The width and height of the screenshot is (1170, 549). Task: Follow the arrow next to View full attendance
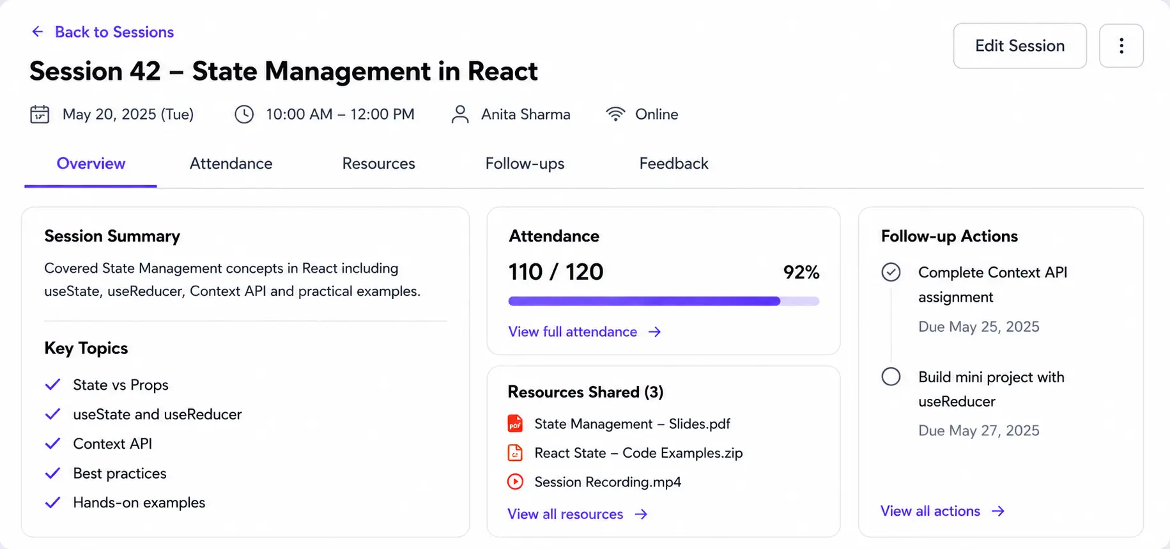[x=654, y=332]
